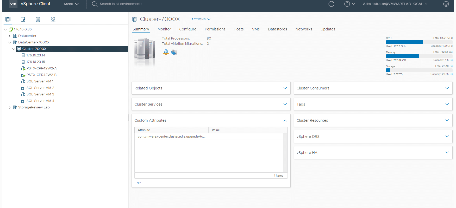Image resolution: width=456 pixels, height=208 pixels.
Task: Switch to the VMs tab
Action: click(256, 29)
